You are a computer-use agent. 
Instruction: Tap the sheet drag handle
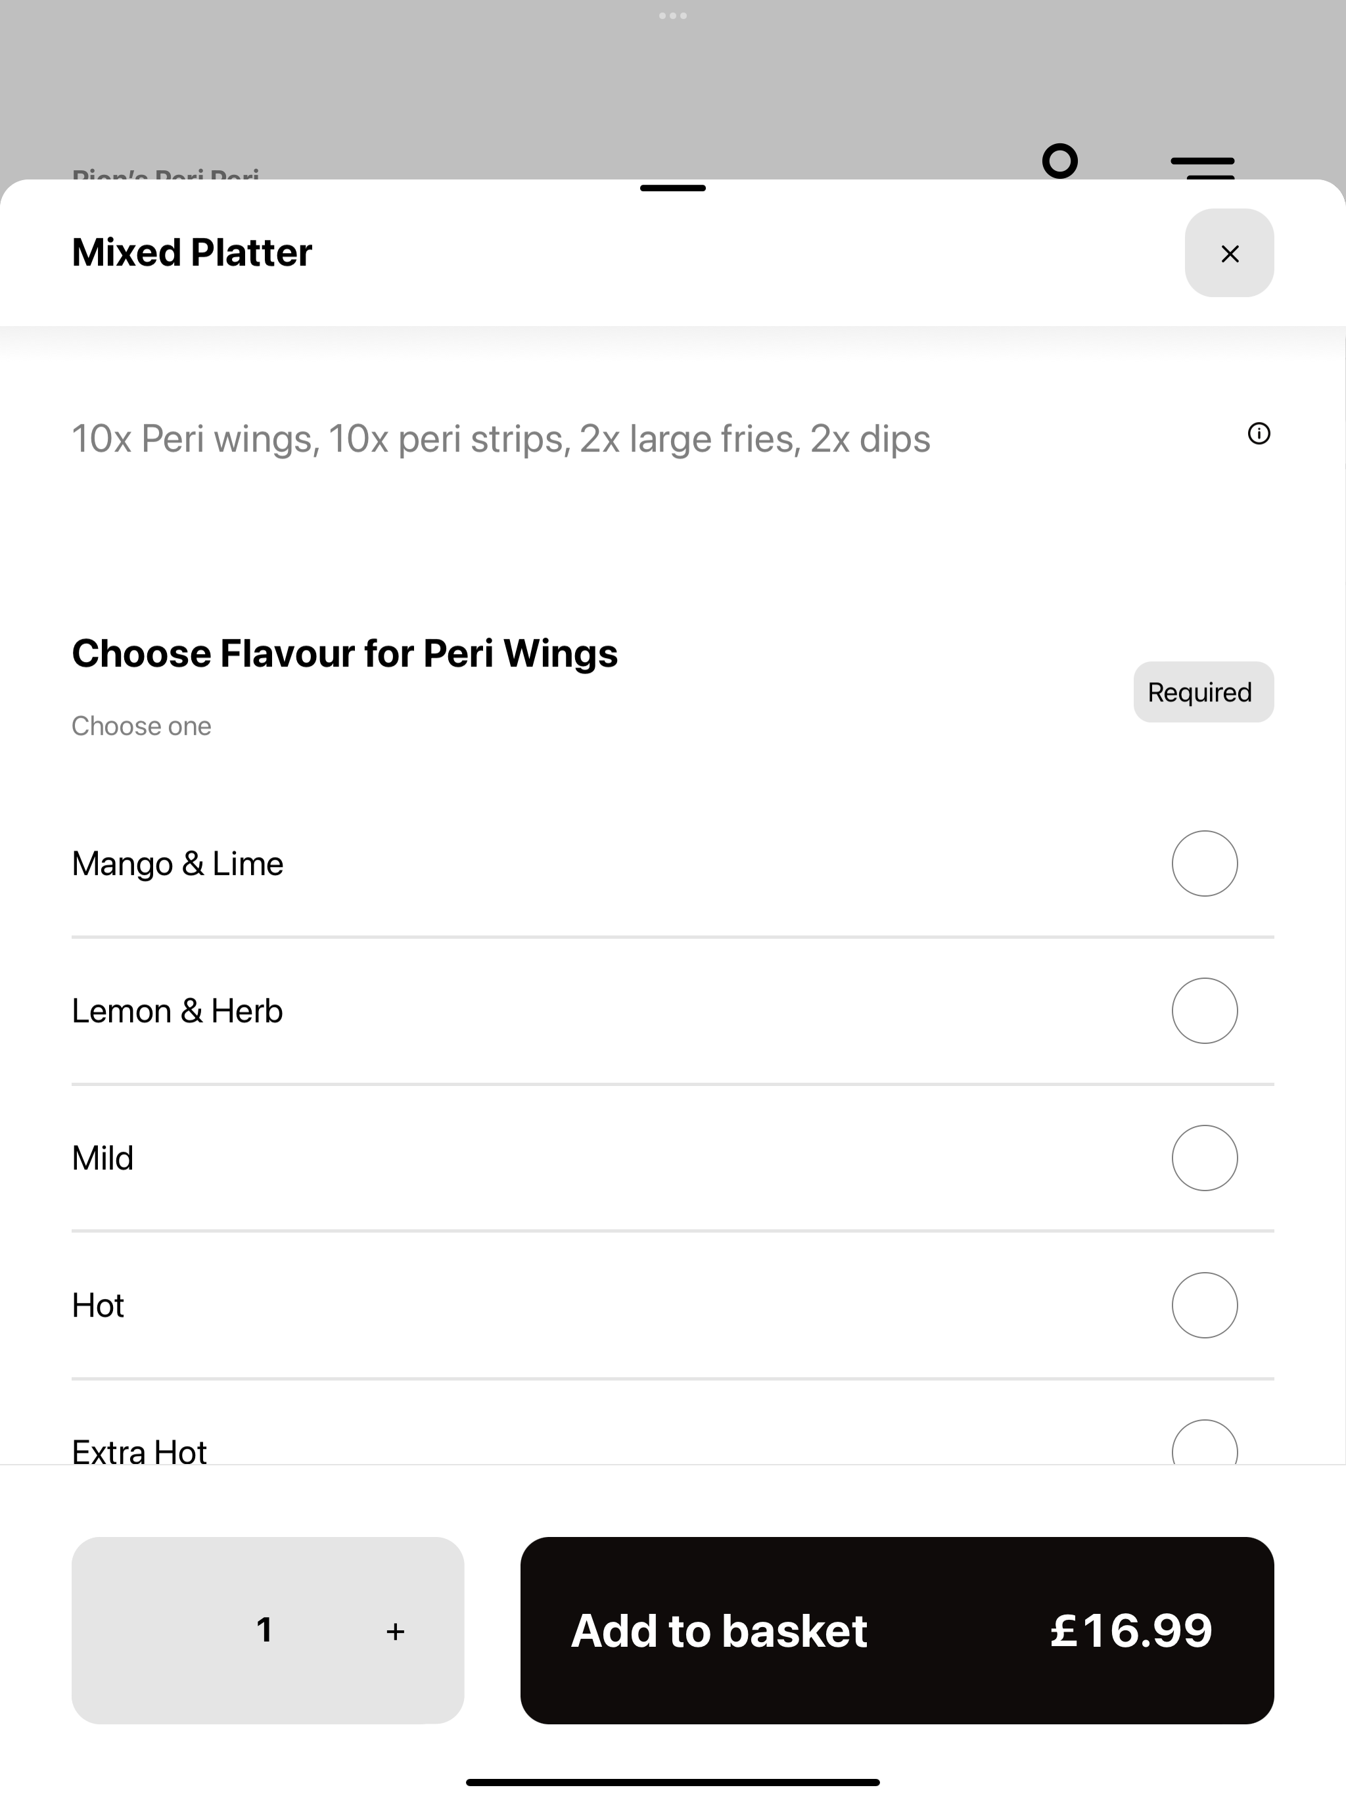[673, 189]
